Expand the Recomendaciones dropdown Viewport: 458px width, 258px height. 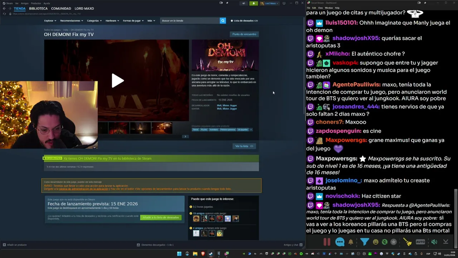pyautogui.click(x=72, y=20)
